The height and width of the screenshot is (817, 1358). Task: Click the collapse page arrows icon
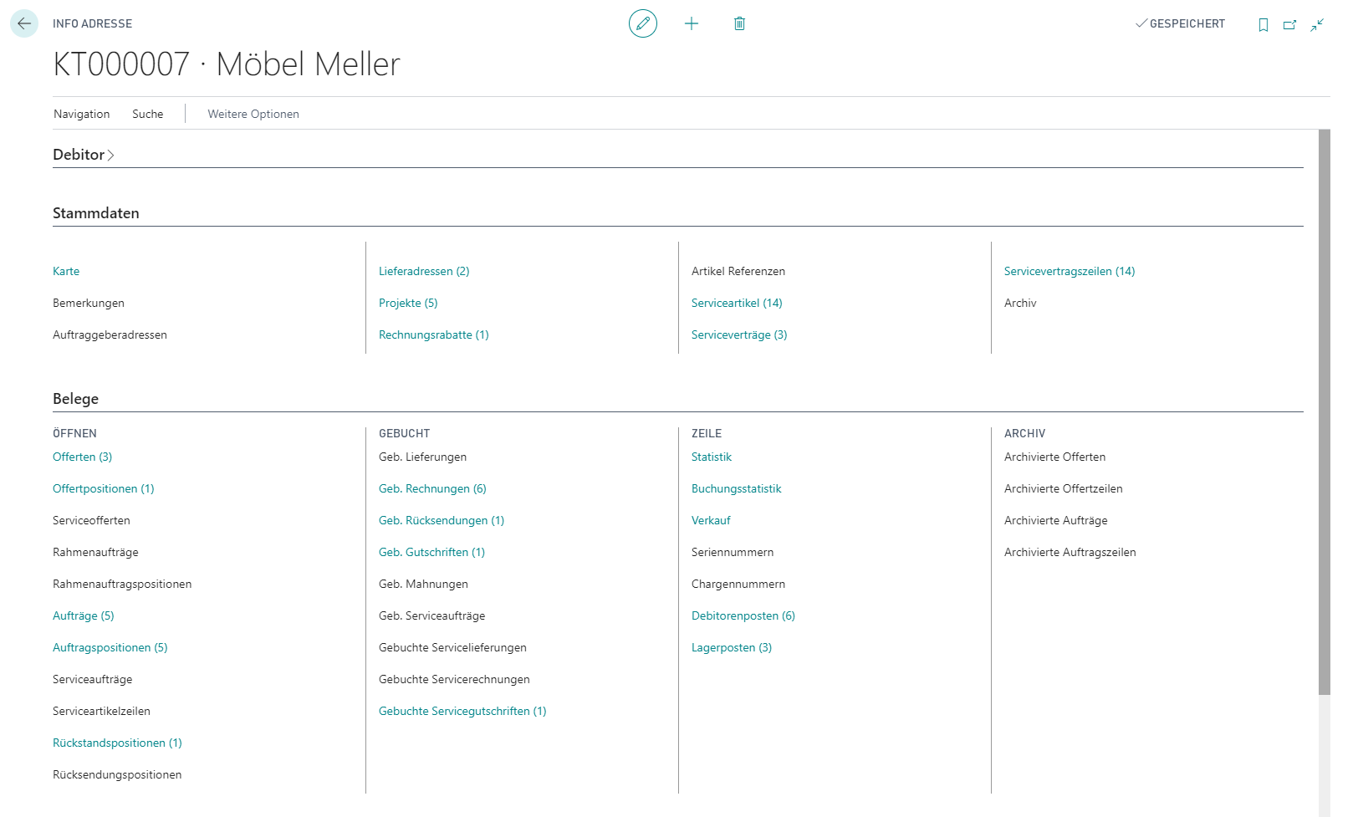coord(1317,24)
